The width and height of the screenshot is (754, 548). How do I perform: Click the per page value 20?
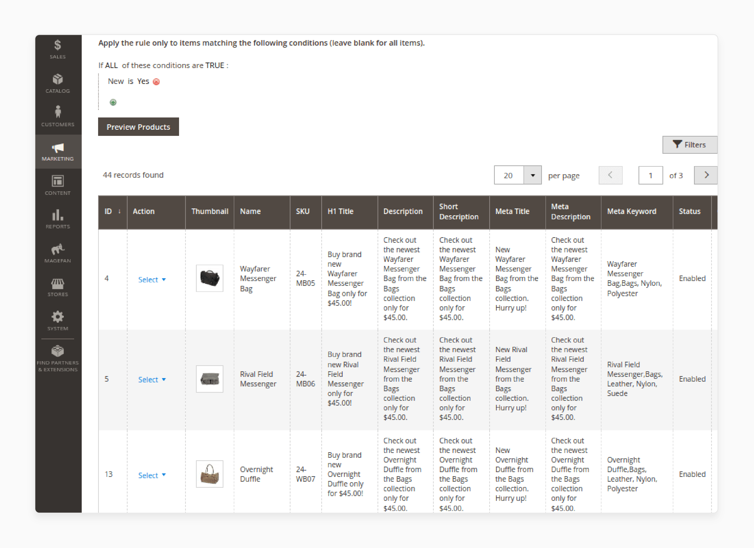(509, 175)
